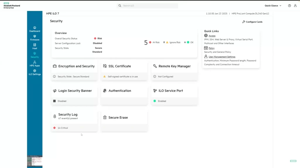Click the Encryption and Security card icon

pos(55,66)
